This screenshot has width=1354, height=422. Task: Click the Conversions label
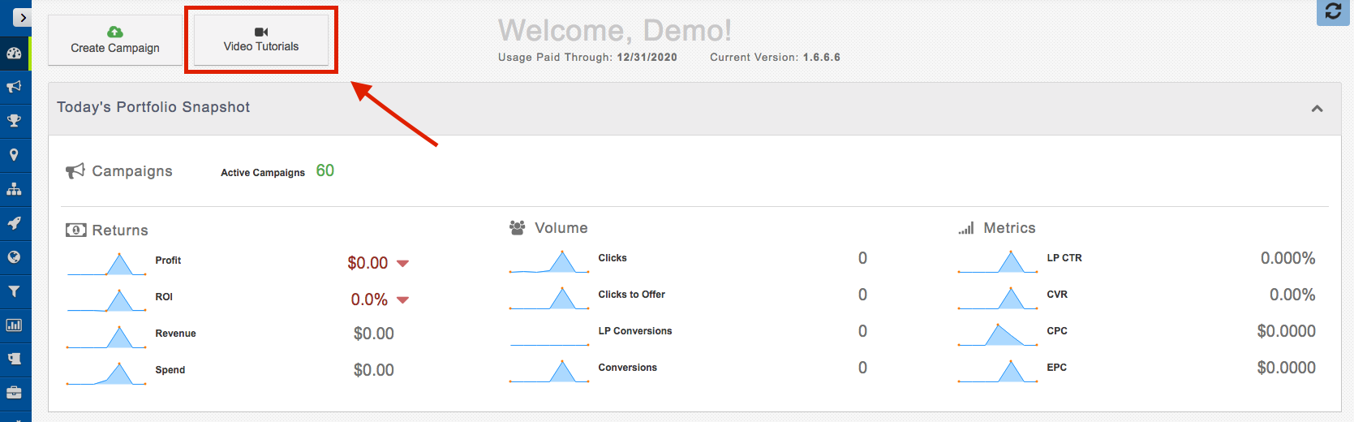(x=628, y=368)
